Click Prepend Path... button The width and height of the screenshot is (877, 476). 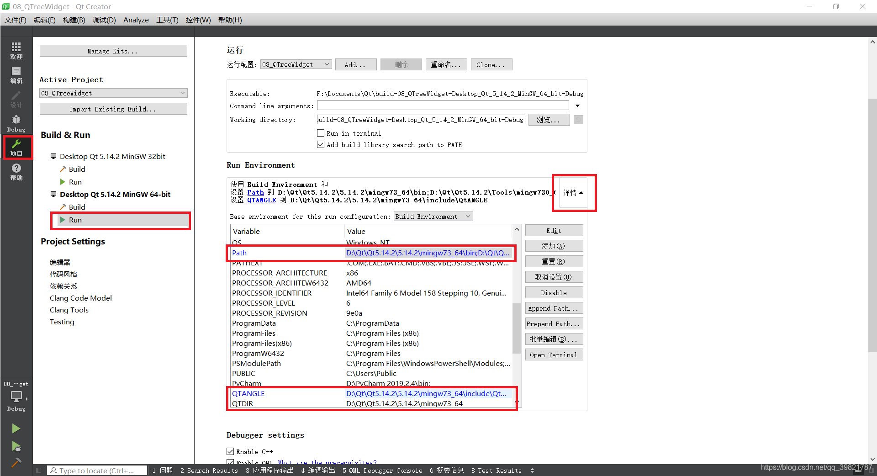tap(554, 323)
